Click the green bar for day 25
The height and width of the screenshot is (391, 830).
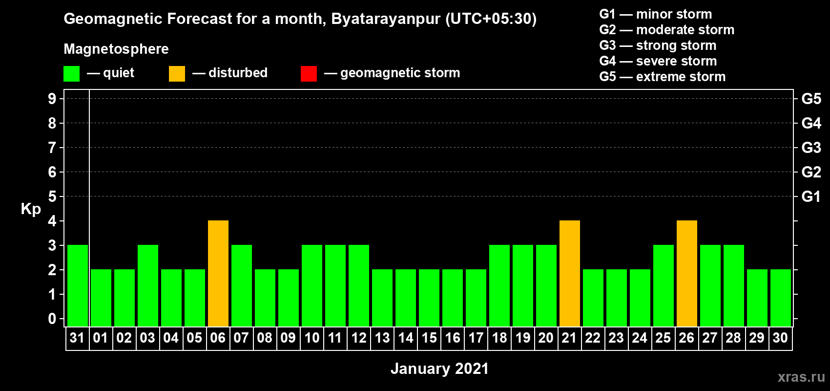664,285
